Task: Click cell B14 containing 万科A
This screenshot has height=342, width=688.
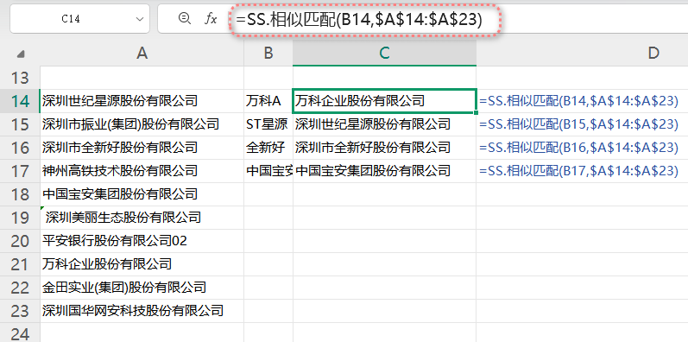Action: pos(268,101)
